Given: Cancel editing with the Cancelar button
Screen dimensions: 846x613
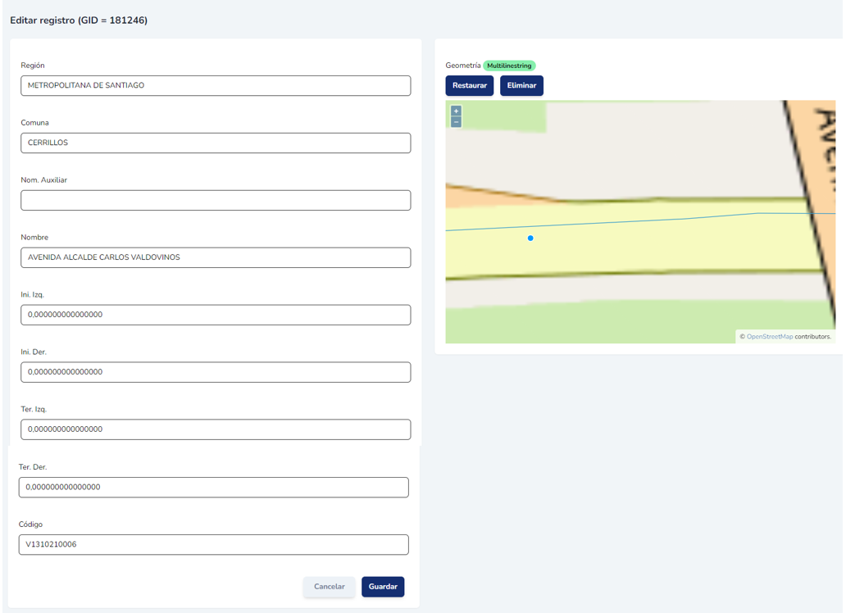Looking at the screenshot, I should coord(329,587).
